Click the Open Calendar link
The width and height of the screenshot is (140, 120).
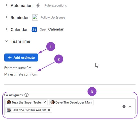pyautogui.click(x=51, y=29)
